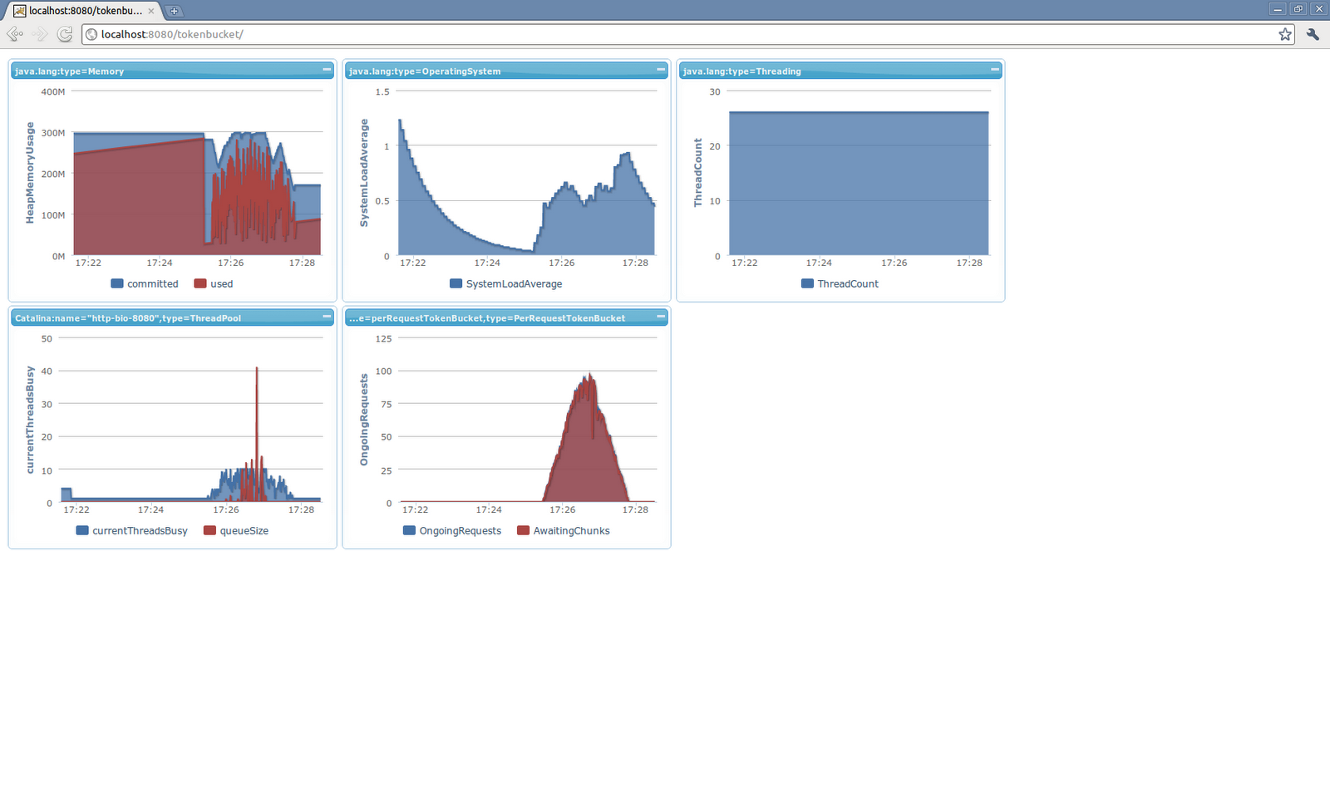This screenshot has width=1330, height=812.
Task: Click the java.lang:type=Threading panel title
Action: (x=742, y=71)
